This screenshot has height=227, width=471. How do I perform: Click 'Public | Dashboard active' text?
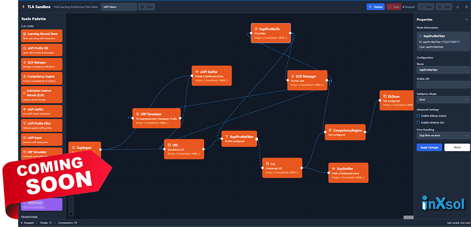346,173
